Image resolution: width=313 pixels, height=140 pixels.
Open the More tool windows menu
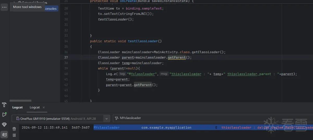[x=4, y=7]
